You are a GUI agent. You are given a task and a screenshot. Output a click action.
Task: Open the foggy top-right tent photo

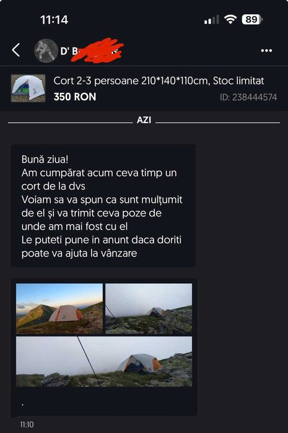(149, 309)
